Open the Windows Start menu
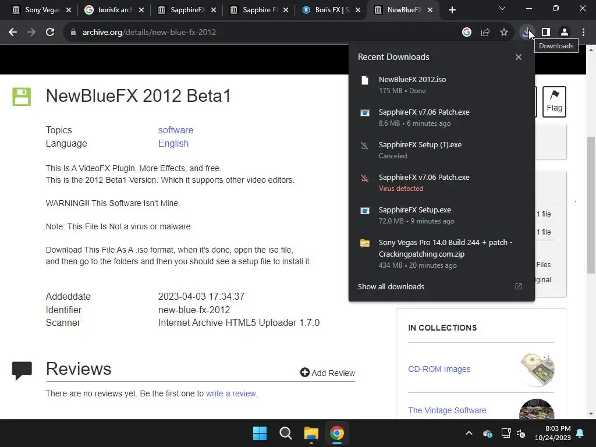 [260, 433]
